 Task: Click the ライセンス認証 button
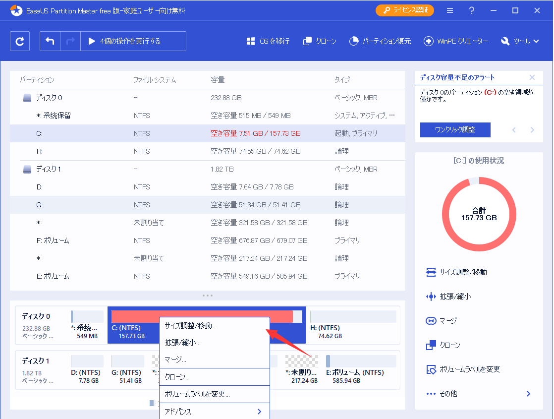pyautogui.click(x=404, y=10)
